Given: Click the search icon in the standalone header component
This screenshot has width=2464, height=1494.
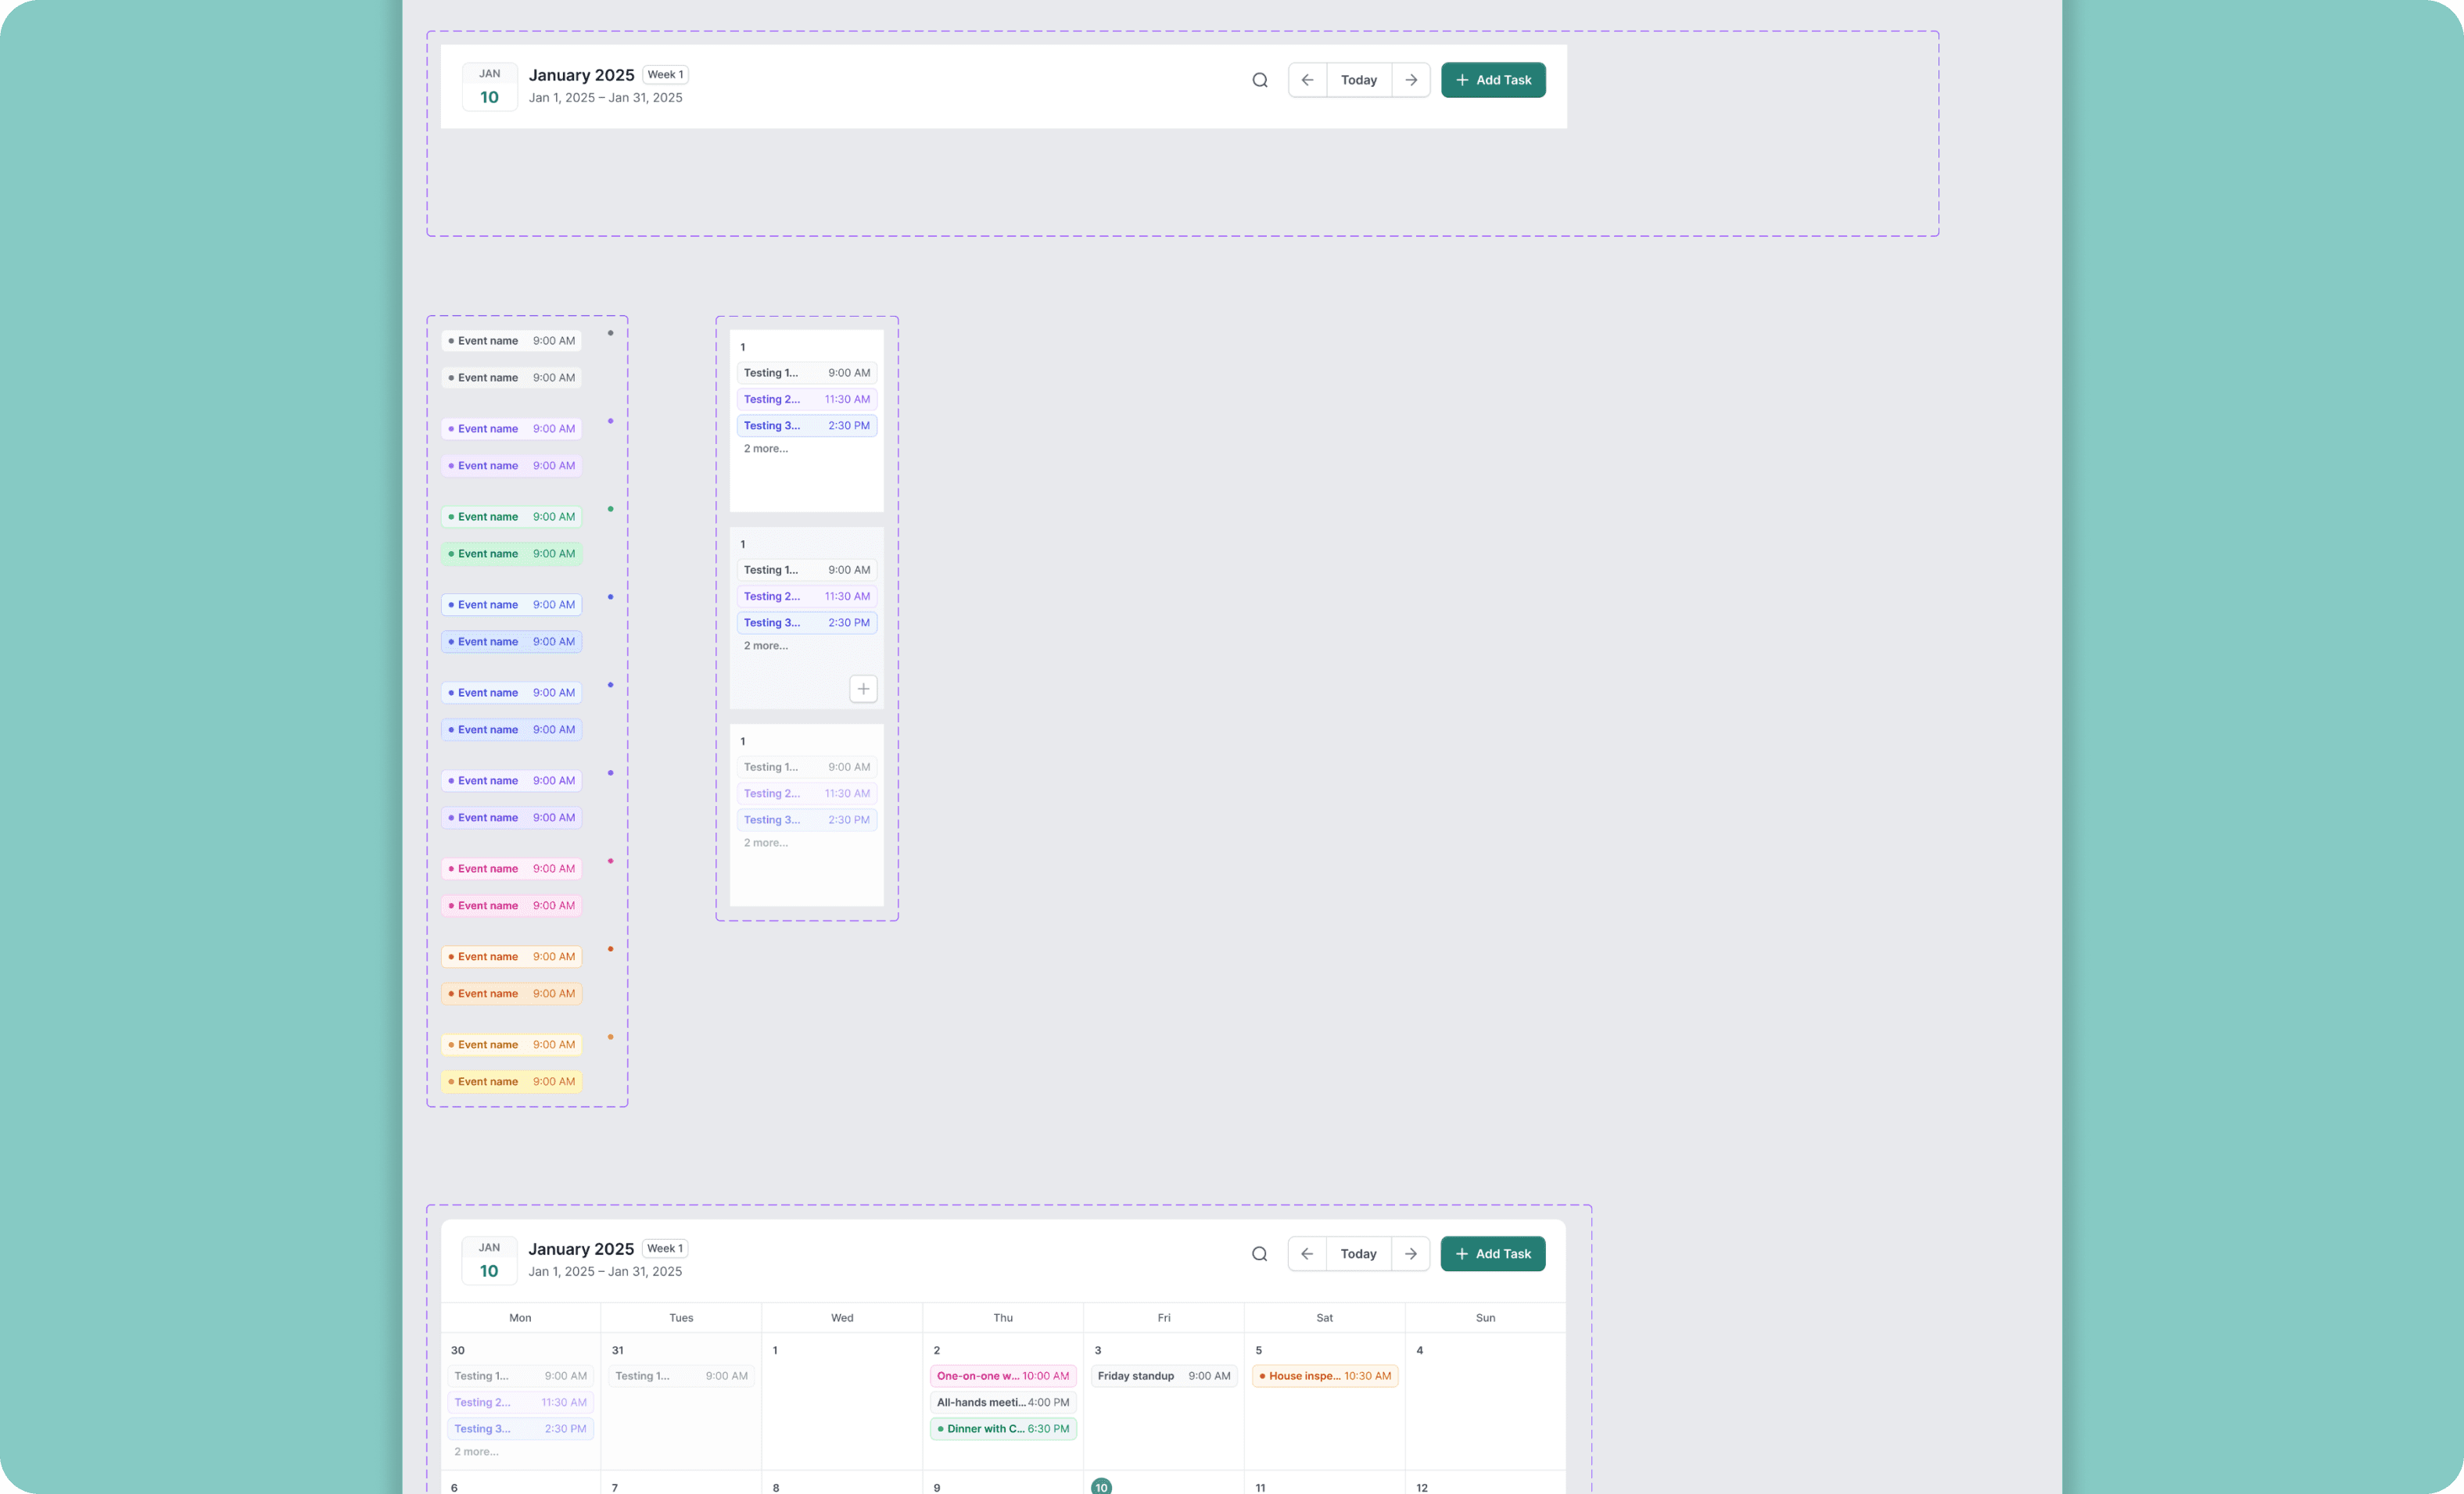Looking at the screenshot, I should tap(1260, 80).
